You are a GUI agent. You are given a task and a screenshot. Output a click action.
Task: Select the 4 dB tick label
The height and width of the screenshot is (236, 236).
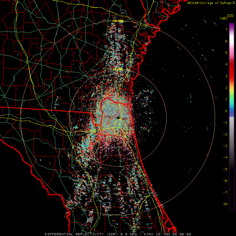(x=226, y=65)
